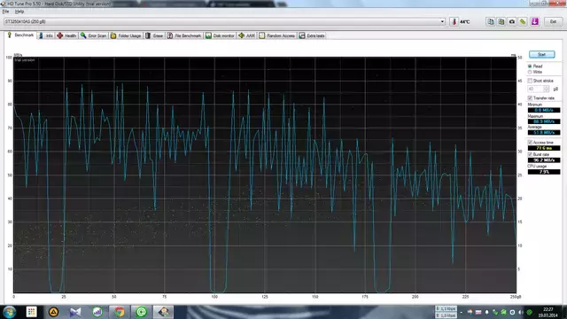Start the benchmark with Start button
The image size is (567, 319).
[541, 54]
